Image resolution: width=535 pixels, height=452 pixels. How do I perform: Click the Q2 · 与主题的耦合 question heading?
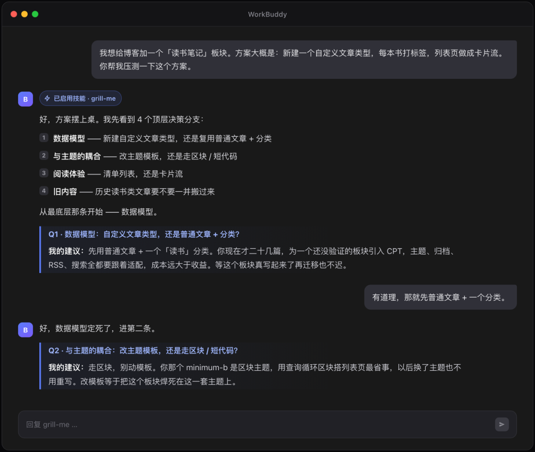[x=143, y=350]
